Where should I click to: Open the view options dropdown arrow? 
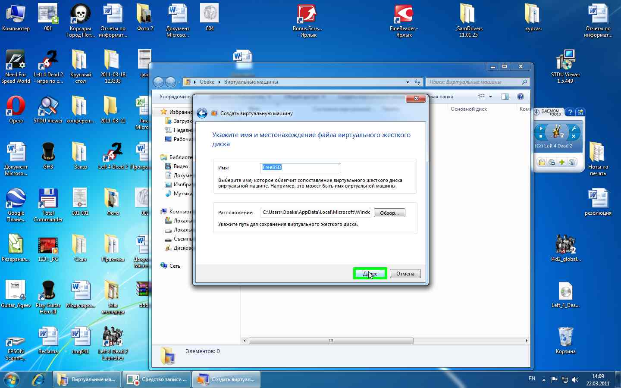[x=490, y=97]
